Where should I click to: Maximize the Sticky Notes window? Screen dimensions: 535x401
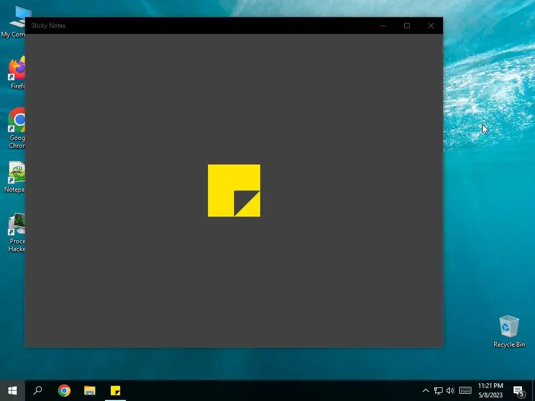(406, 26)
